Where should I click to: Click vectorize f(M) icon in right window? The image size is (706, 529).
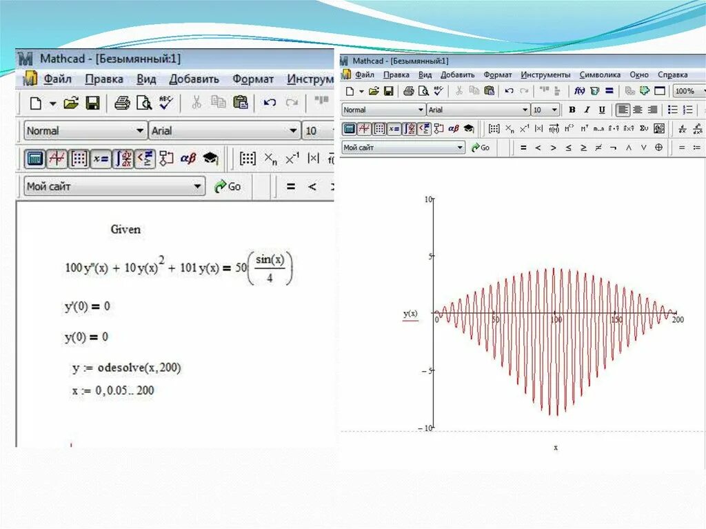click(x=554, y=129)
